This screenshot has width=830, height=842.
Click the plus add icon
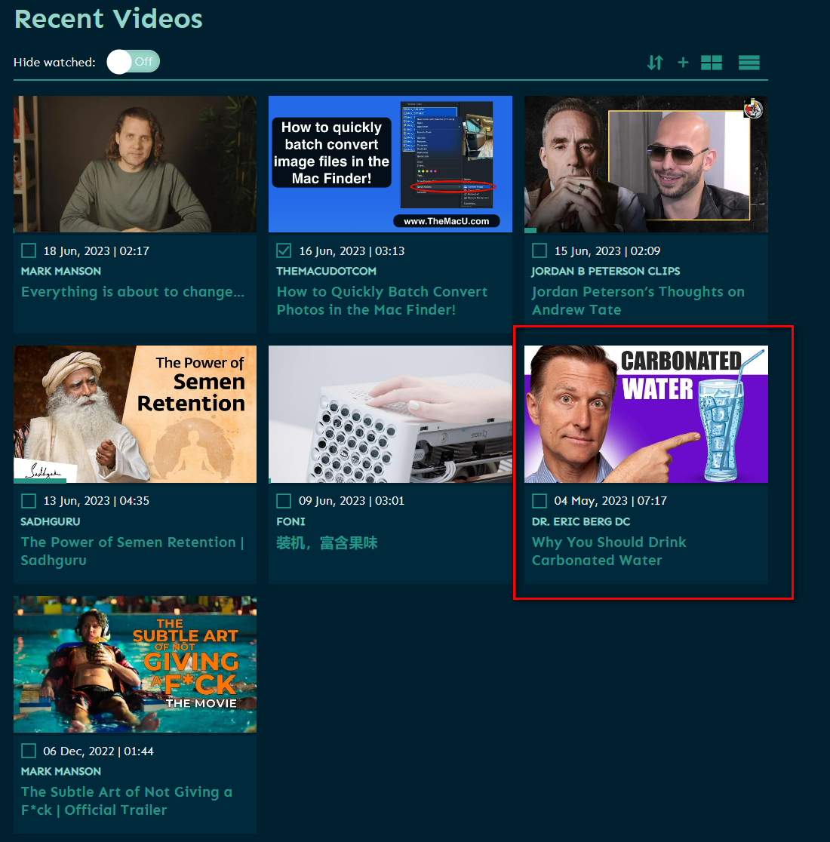coord(683,63)
